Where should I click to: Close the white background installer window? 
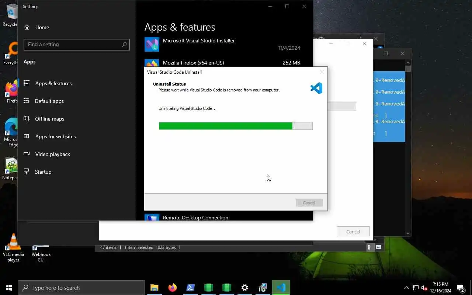[364, 44]
